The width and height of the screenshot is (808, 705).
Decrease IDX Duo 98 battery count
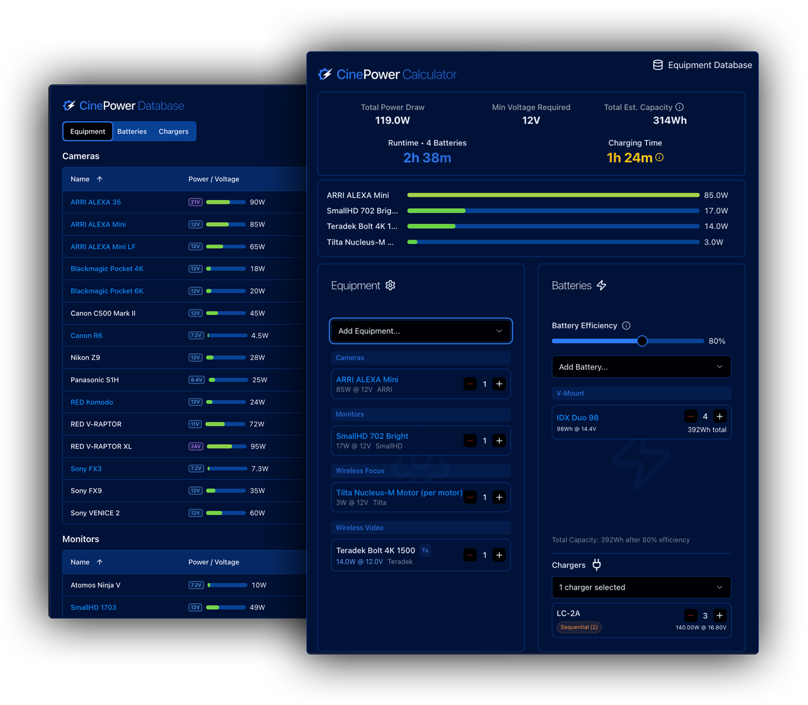click(690, 416)
